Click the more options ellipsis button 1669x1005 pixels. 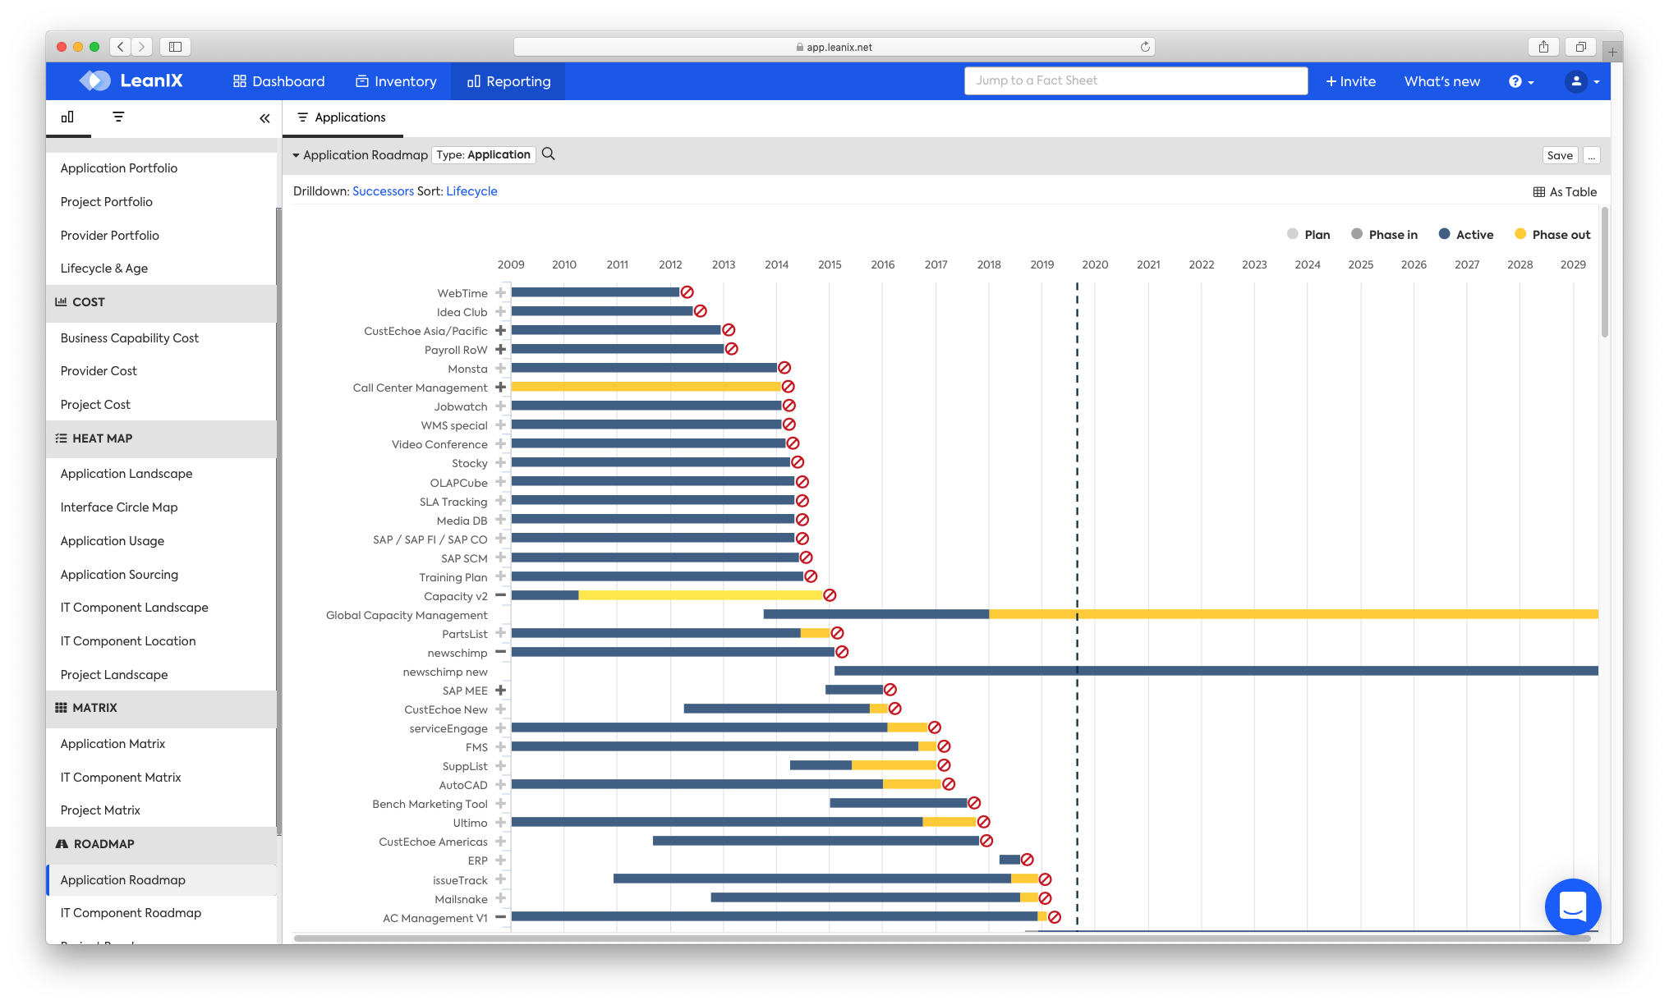pos(1591,155)
